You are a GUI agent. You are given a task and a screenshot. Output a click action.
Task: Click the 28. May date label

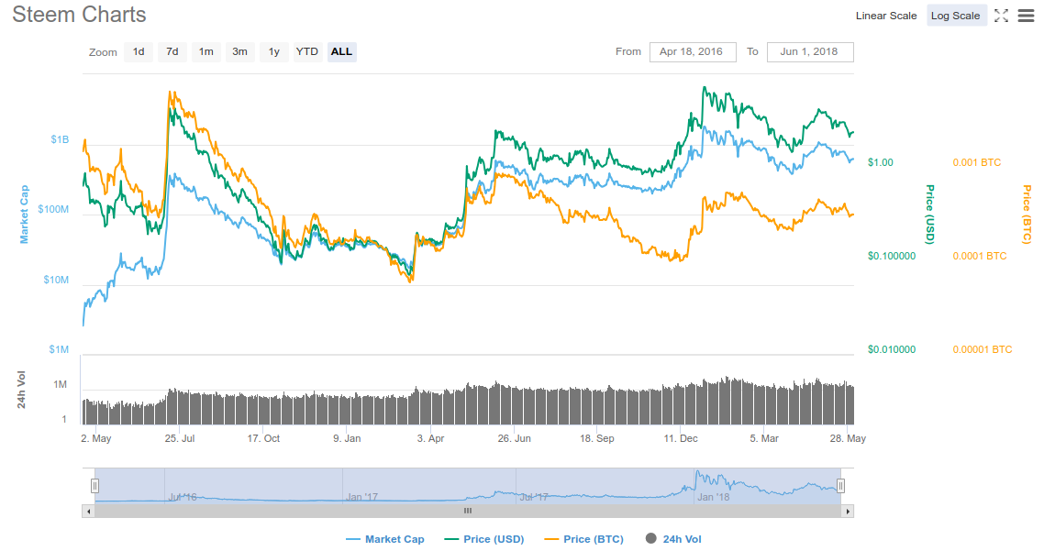pos(848,438)
